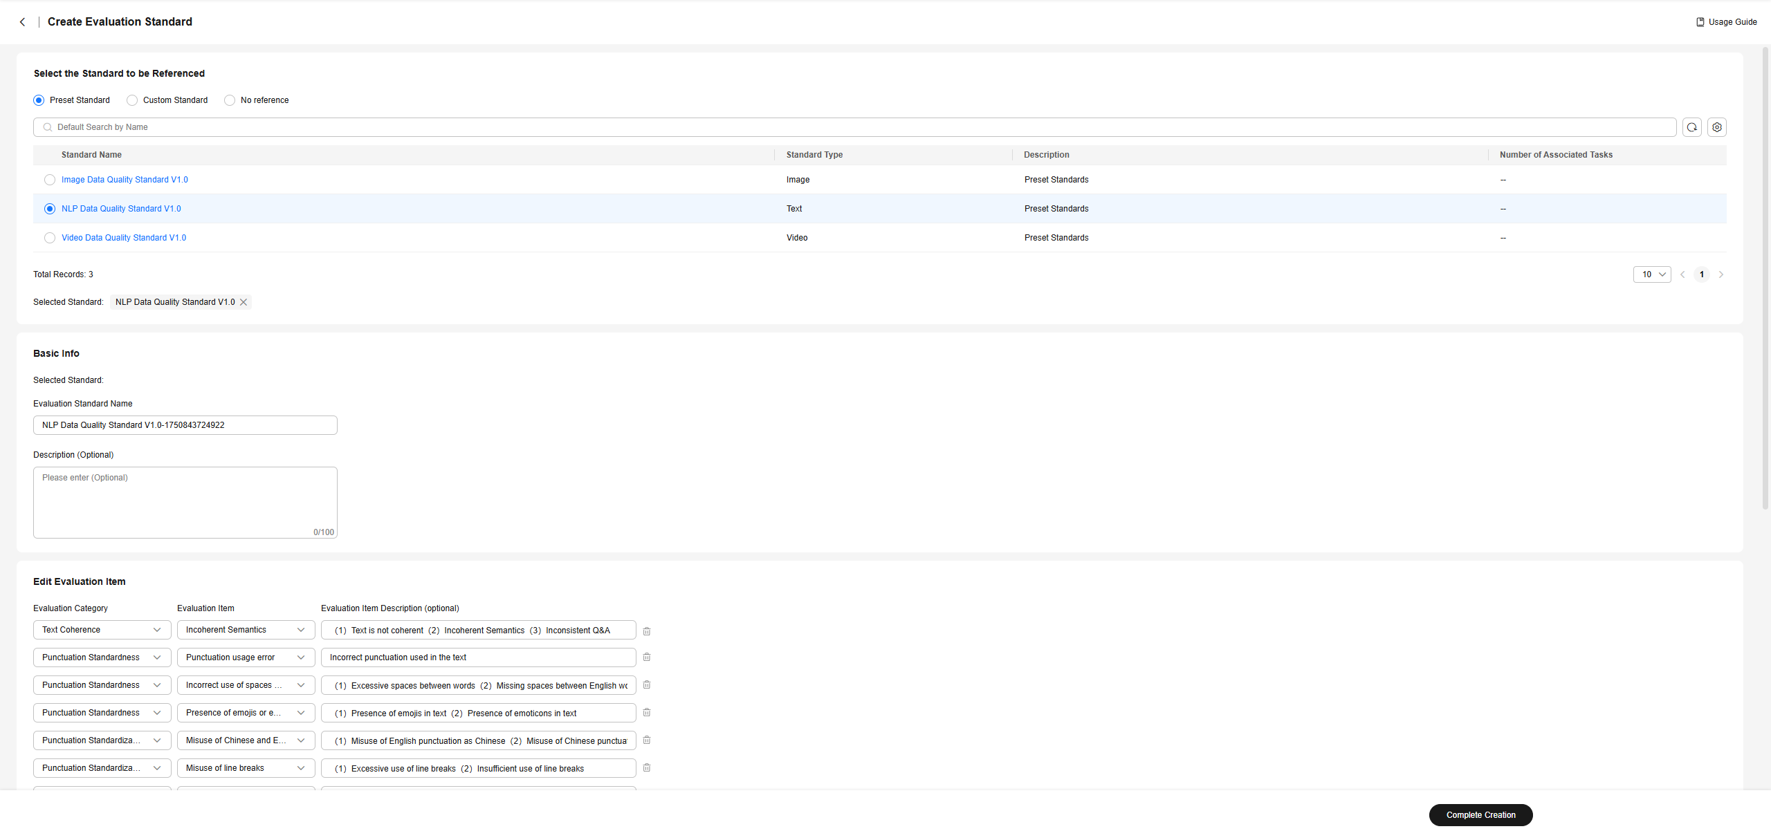Select Image Data Quality Standard radio button
The height and width of the screenshot is (840, 1771).
(x=50, y=180)
